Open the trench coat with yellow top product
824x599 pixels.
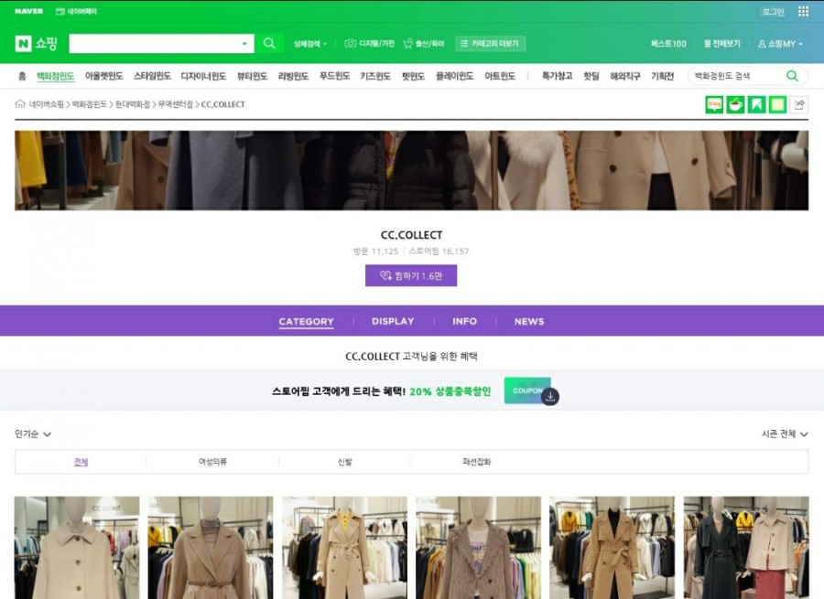point(344,548)
